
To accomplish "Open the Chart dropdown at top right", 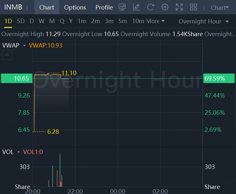I will pos(220,7).
